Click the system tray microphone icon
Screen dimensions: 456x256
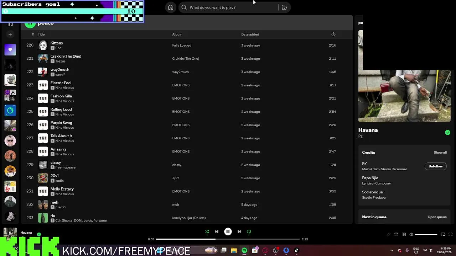(x=407, y=251)
